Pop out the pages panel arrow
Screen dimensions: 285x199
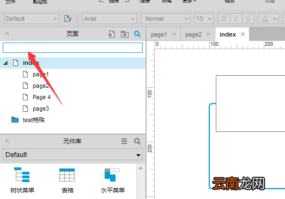[7, 34]
